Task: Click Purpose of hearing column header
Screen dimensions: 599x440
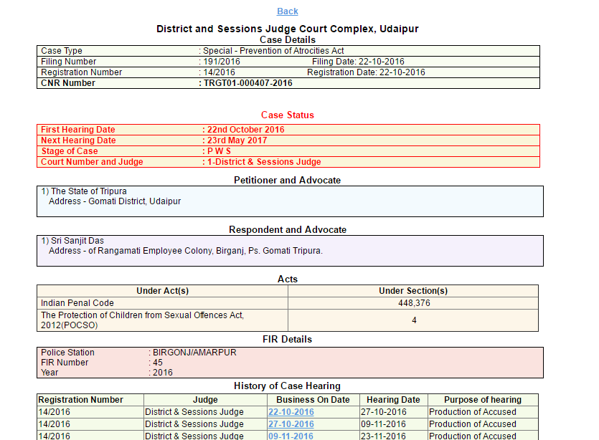Action: [x=483, y=400]
